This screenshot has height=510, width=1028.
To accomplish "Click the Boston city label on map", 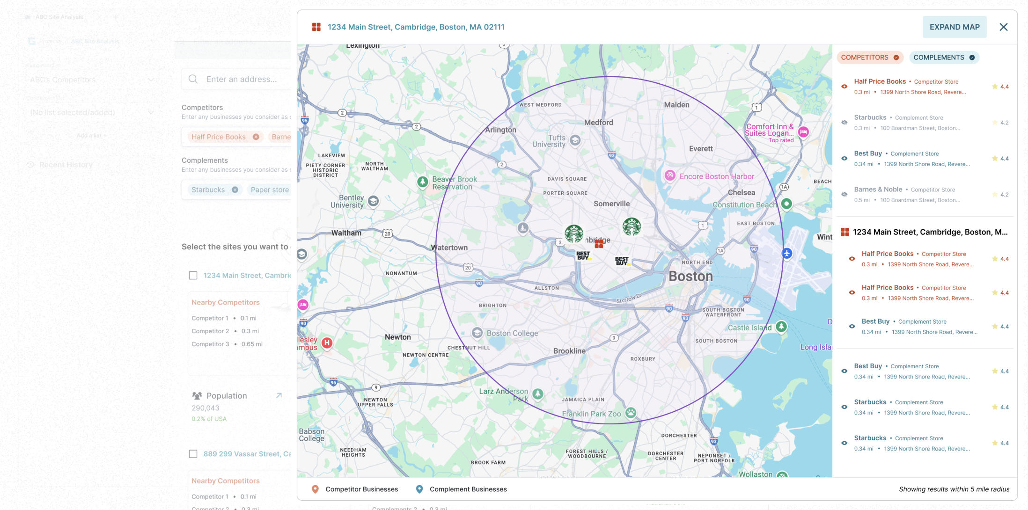I will tap(690, 277).
